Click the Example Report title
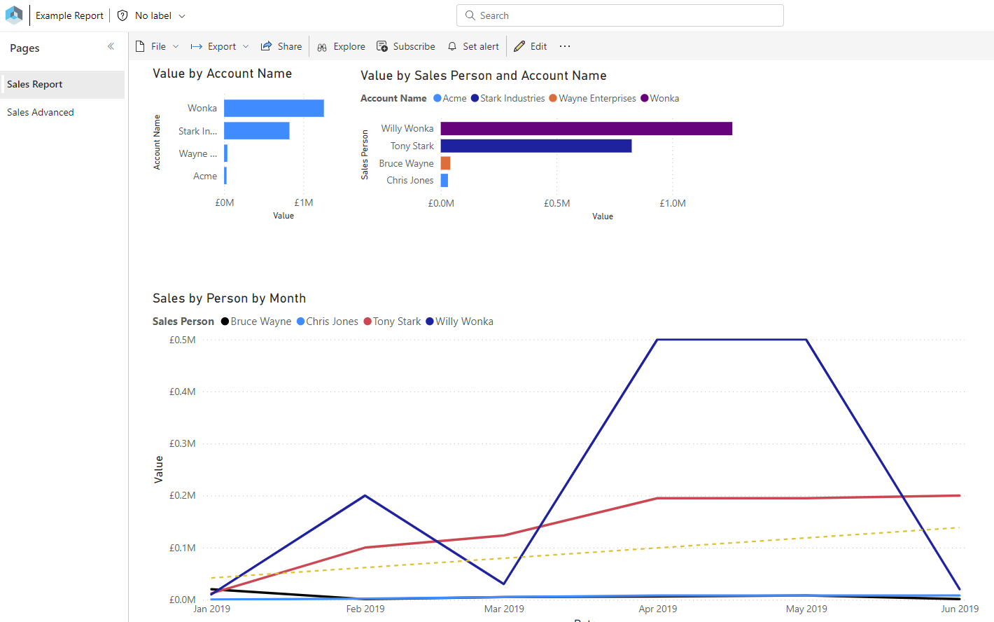 point(69,15)
